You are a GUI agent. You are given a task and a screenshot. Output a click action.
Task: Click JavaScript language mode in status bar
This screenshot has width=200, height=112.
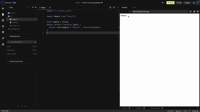[x=195, y=111]
